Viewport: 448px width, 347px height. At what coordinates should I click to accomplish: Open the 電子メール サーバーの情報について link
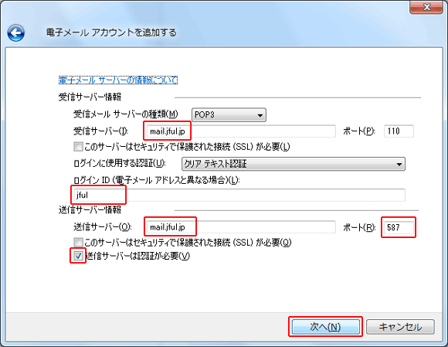(x=118, y=80)
